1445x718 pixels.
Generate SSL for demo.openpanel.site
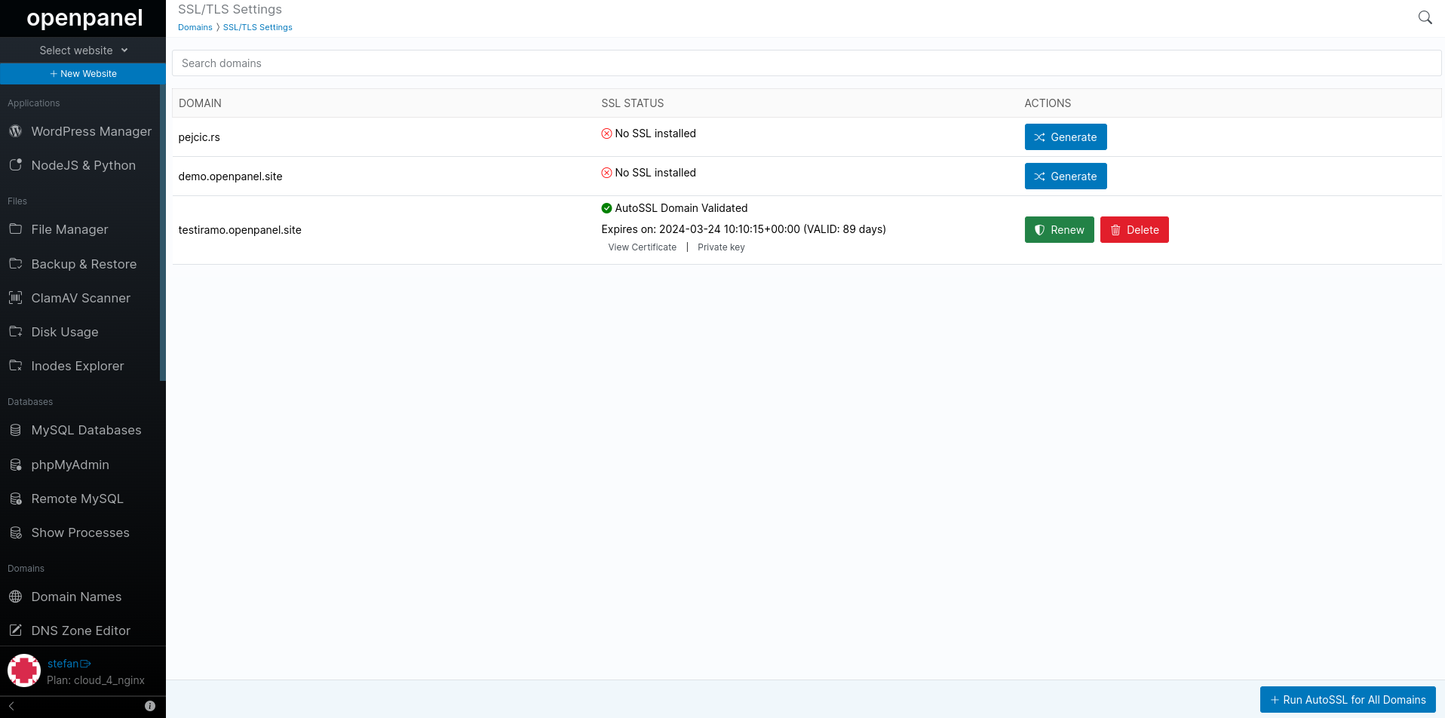coord(1066,176)
